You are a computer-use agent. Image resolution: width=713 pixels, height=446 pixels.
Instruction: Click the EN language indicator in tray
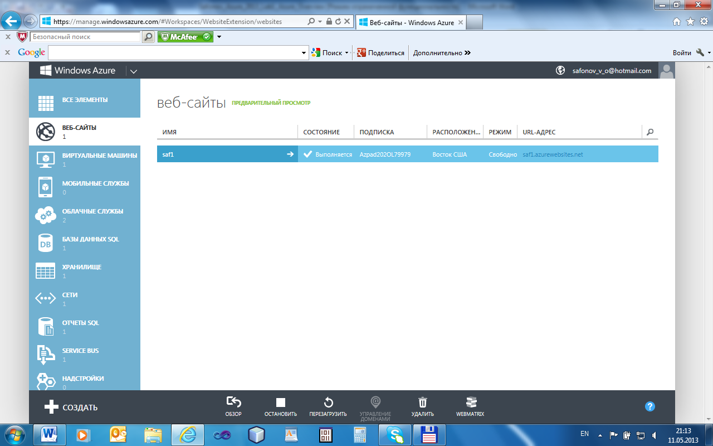(x=584, y=434)
